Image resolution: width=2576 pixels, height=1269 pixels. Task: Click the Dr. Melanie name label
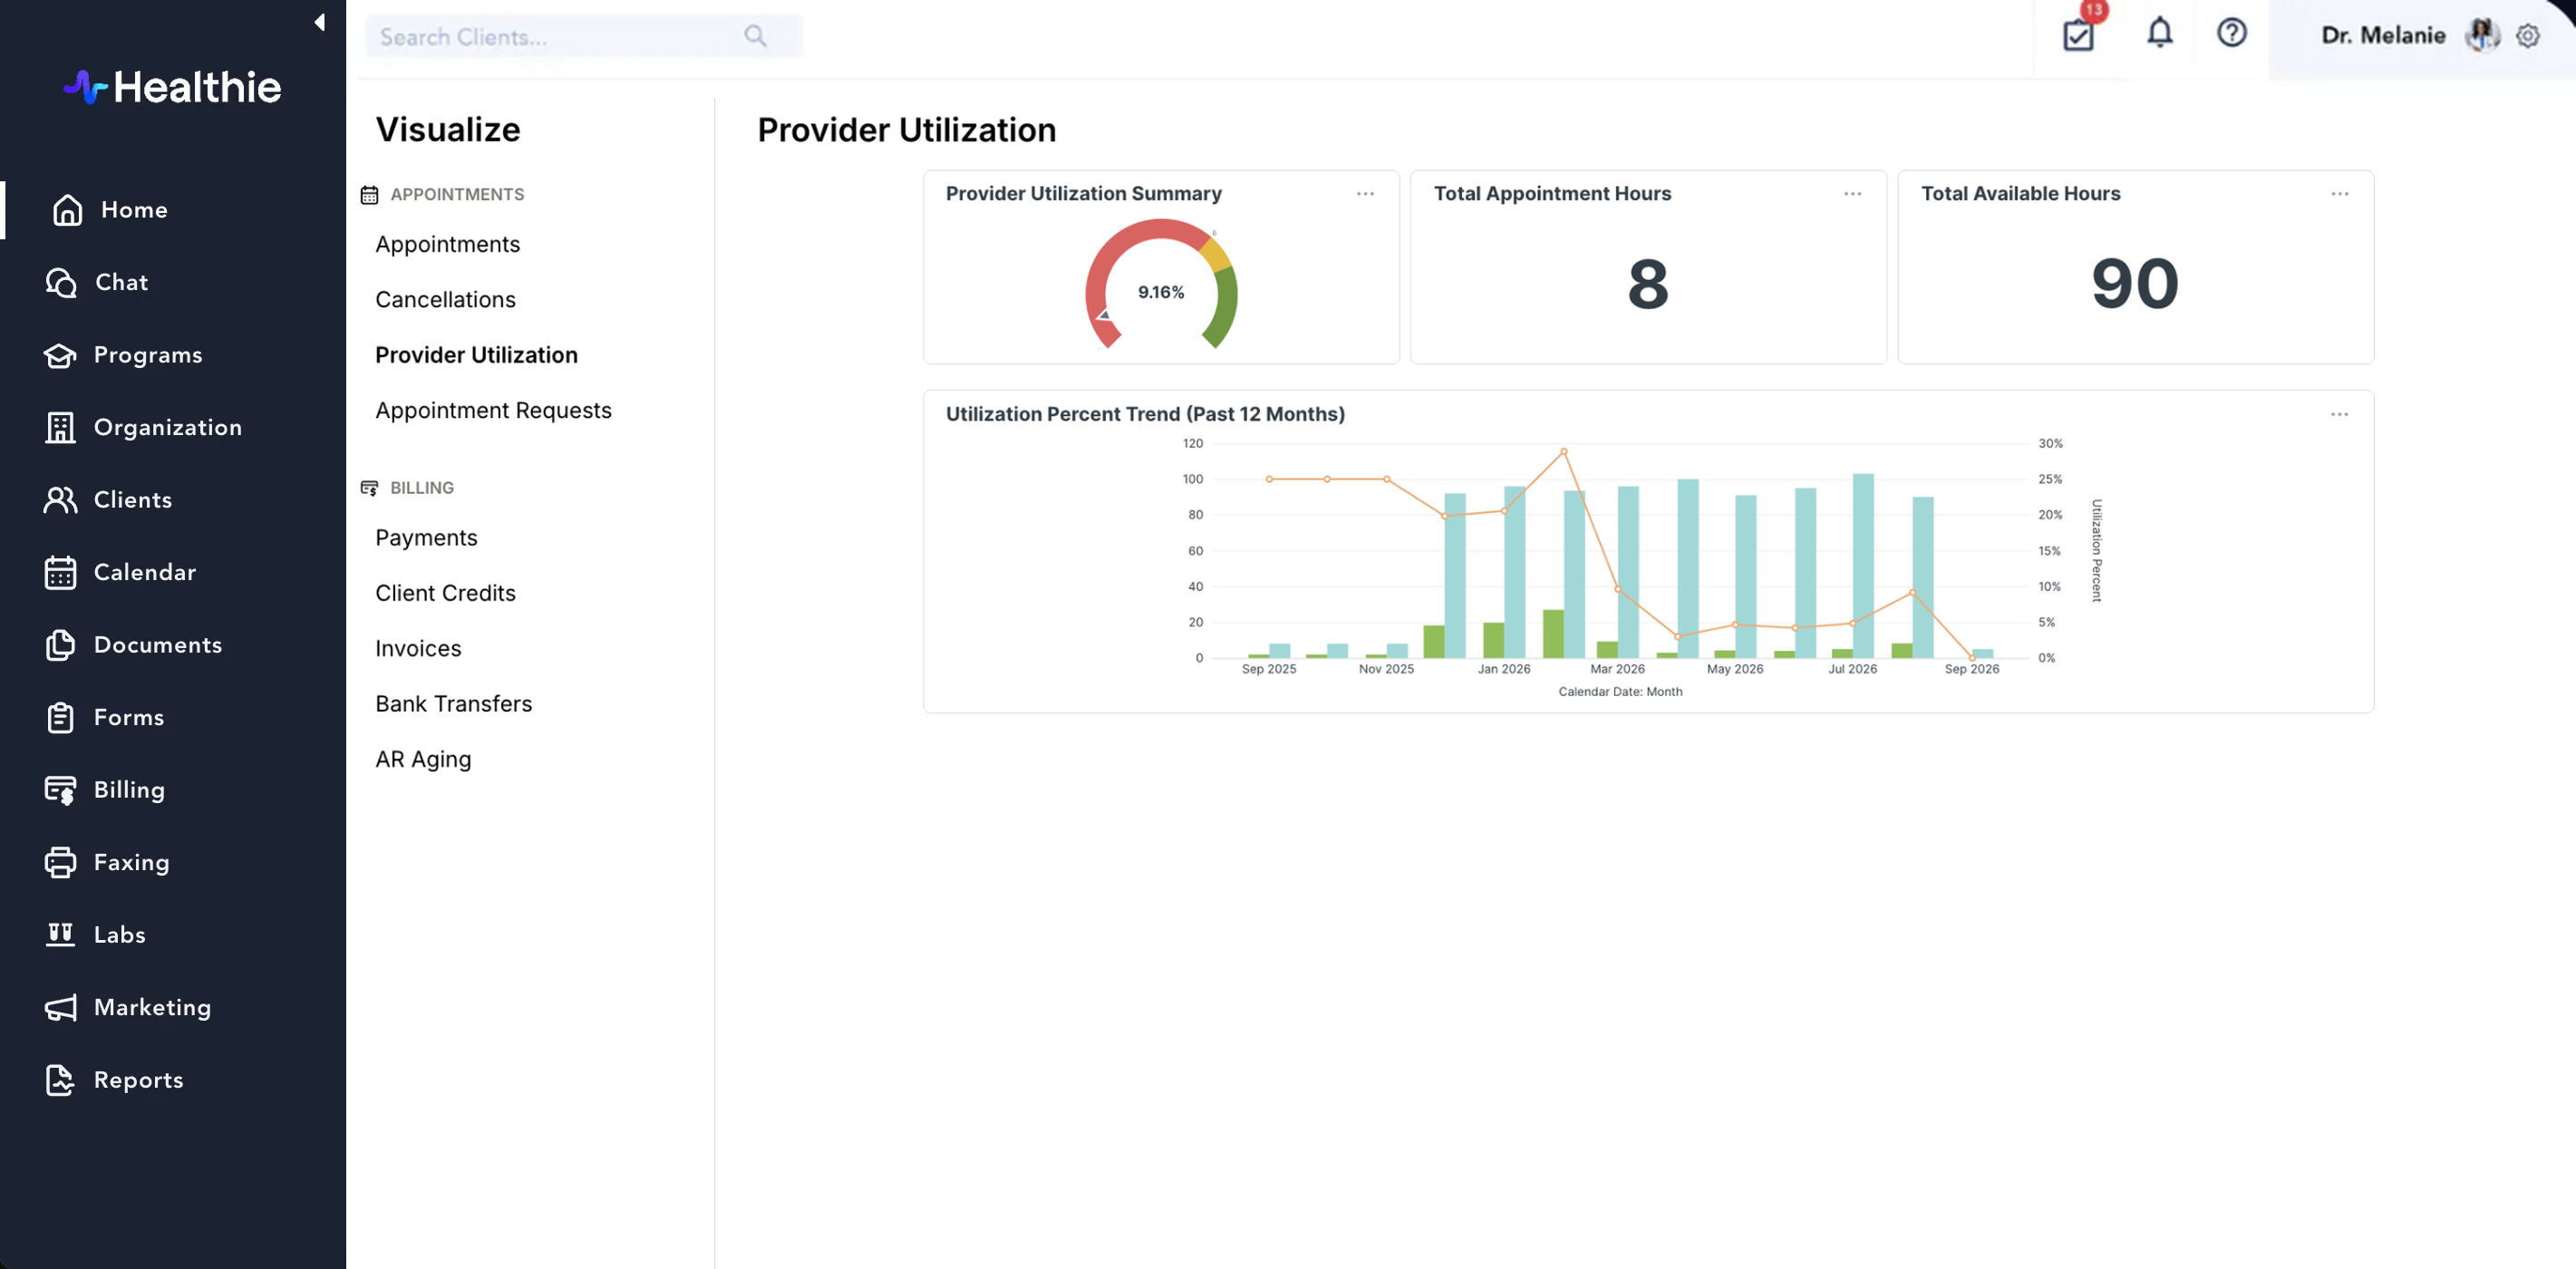(2383, 35)
